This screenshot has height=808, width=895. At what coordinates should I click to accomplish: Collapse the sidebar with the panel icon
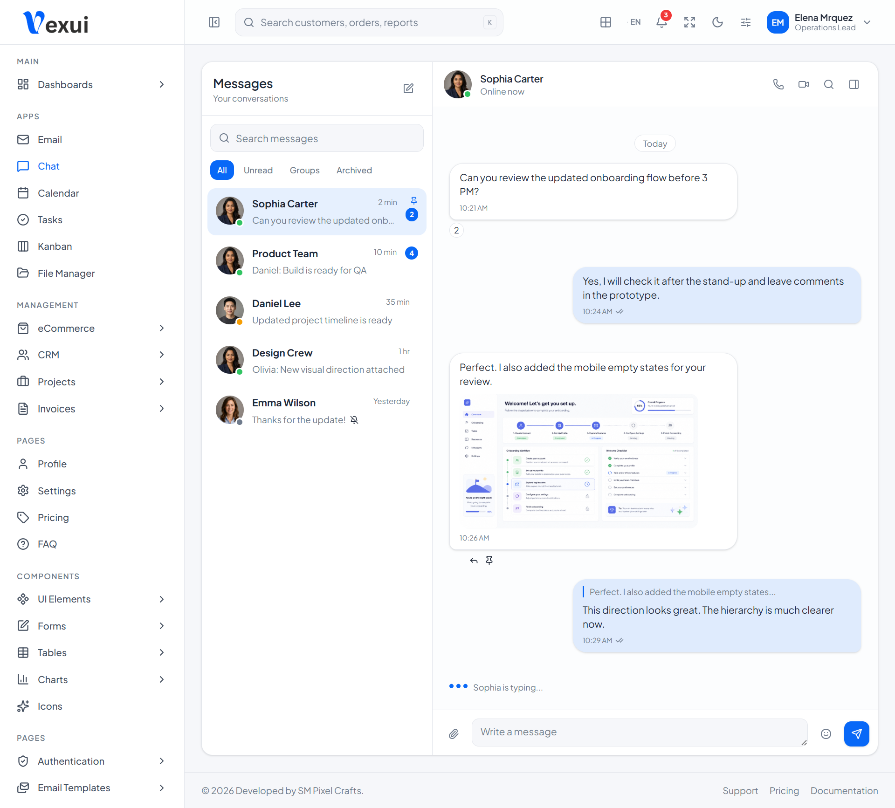[214, 22]
